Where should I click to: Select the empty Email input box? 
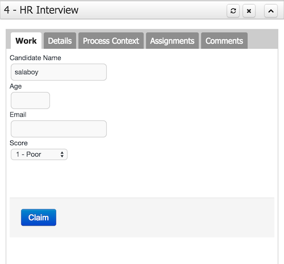59,129
